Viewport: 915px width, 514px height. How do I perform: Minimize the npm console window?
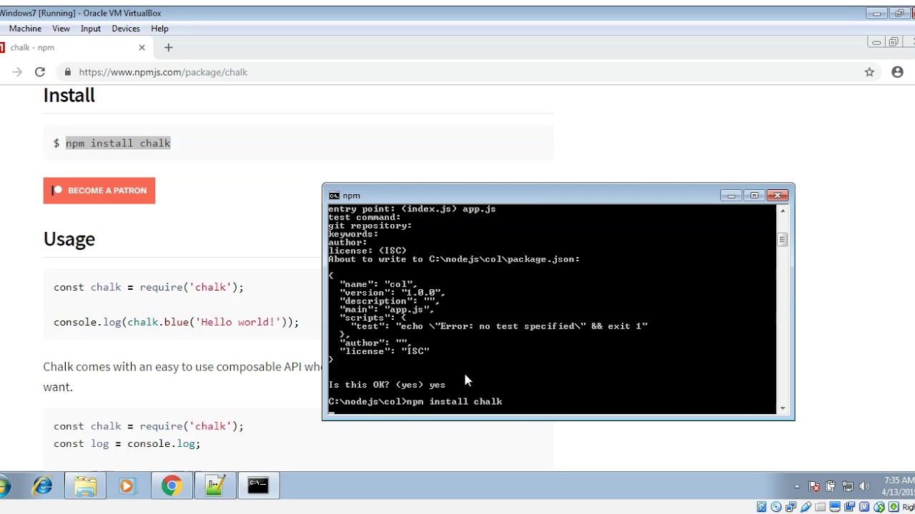(x=731, y=195)
